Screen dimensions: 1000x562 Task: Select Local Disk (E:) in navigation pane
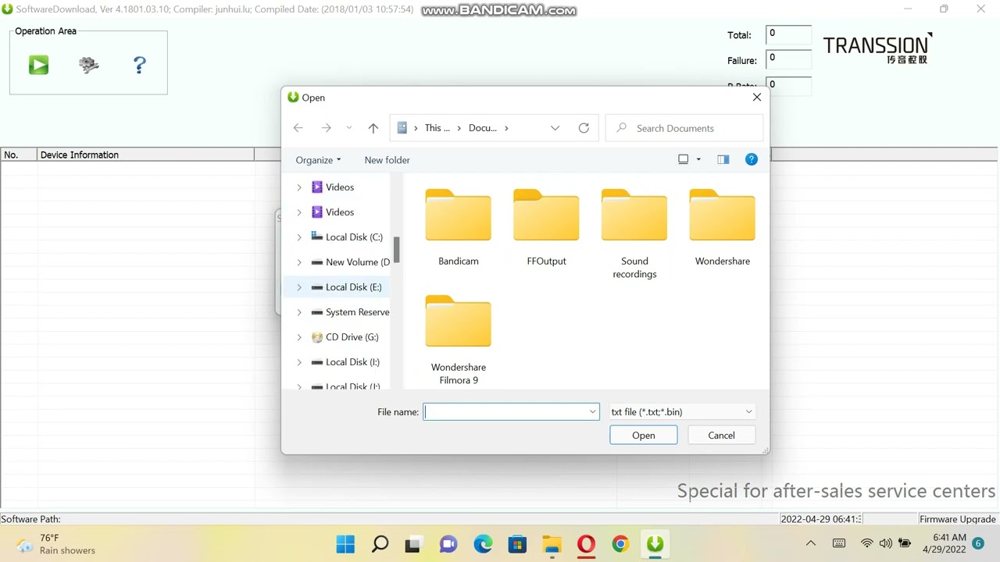[346, 287]
